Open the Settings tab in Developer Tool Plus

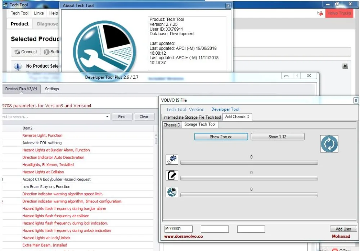52,89
